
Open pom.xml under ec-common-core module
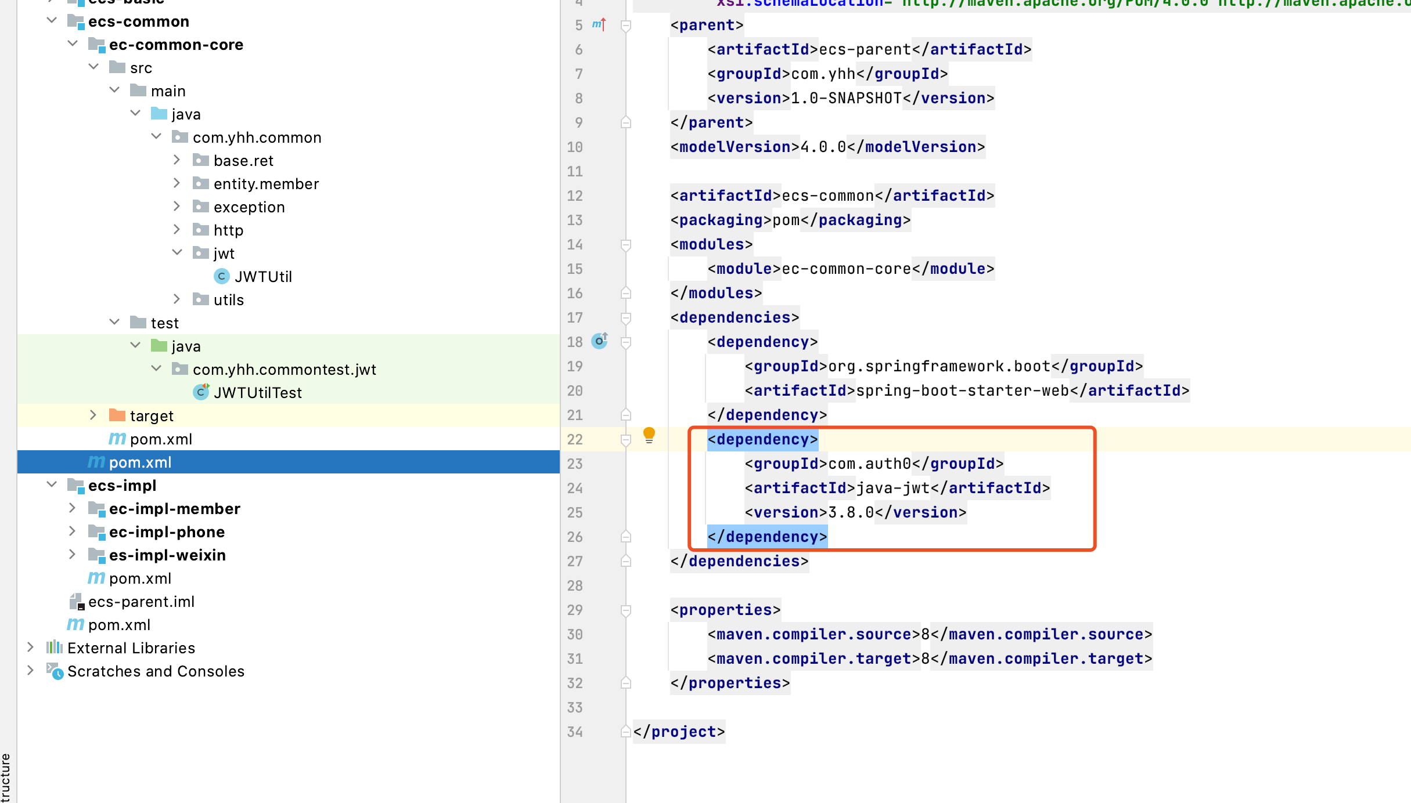pyautogui.click(x=160, y=439)
